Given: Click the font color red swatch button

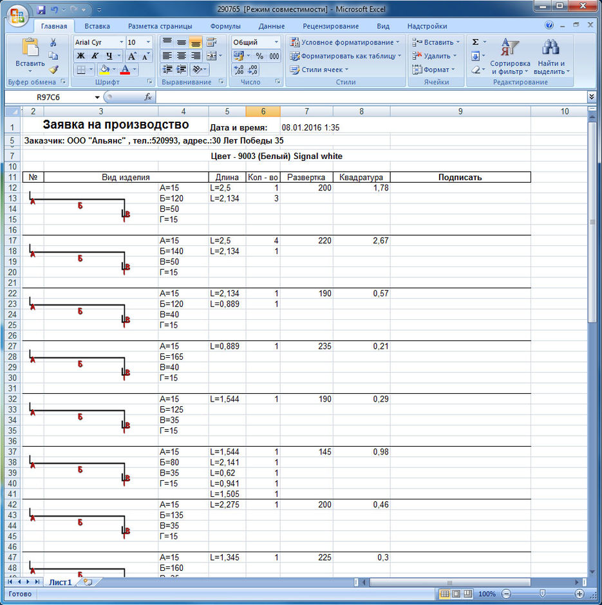Looking at the screenshot, I should (125, 70).
